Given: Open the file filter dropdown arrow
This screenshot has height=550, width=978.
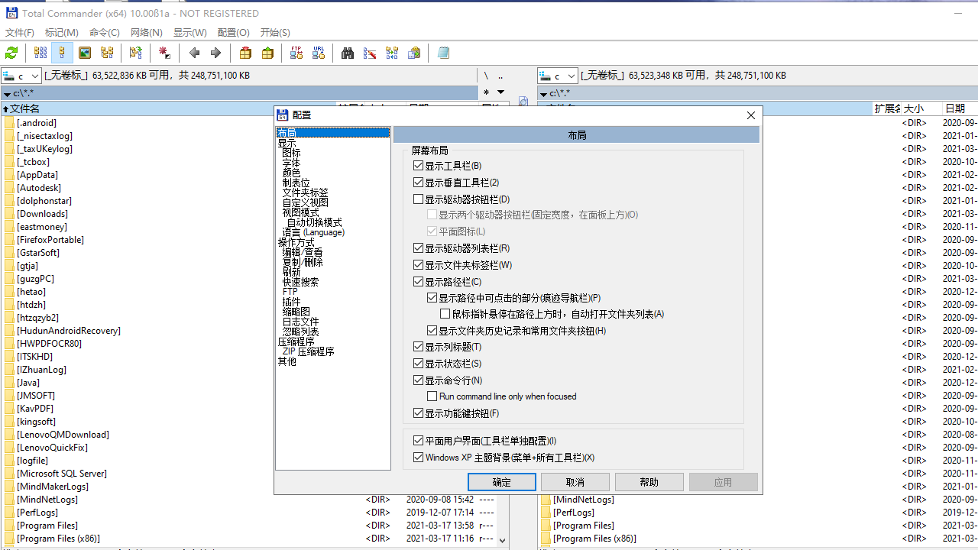Looking at the screenshot, I should coord(500,92).
